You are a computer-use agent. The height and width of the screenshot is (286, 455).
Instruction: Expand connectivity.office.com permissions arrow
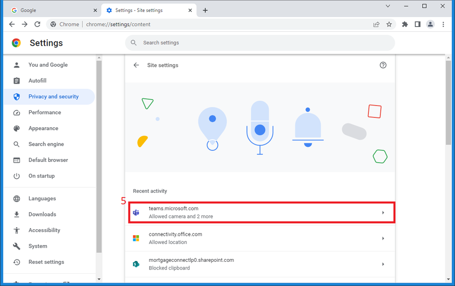pyautogui.click(x=383, y=238)
